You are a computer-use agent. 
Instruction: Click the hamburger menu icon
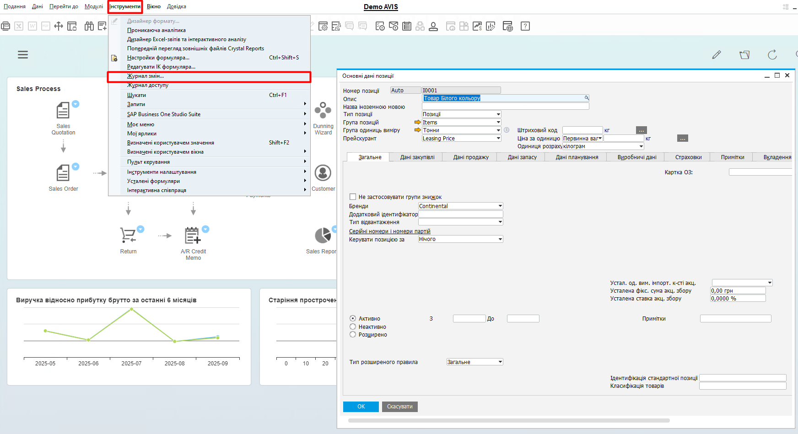click(x=23, y=55)
